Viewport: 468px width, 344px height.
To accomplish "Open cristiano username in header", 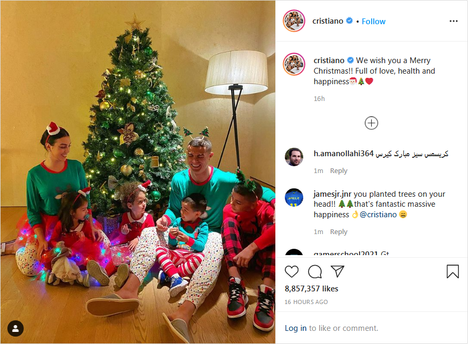I will pyautogui.click(x=328, y=21).
